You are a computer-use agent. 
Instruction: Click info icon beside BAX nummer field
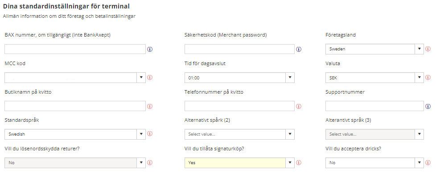pos(150,49)
